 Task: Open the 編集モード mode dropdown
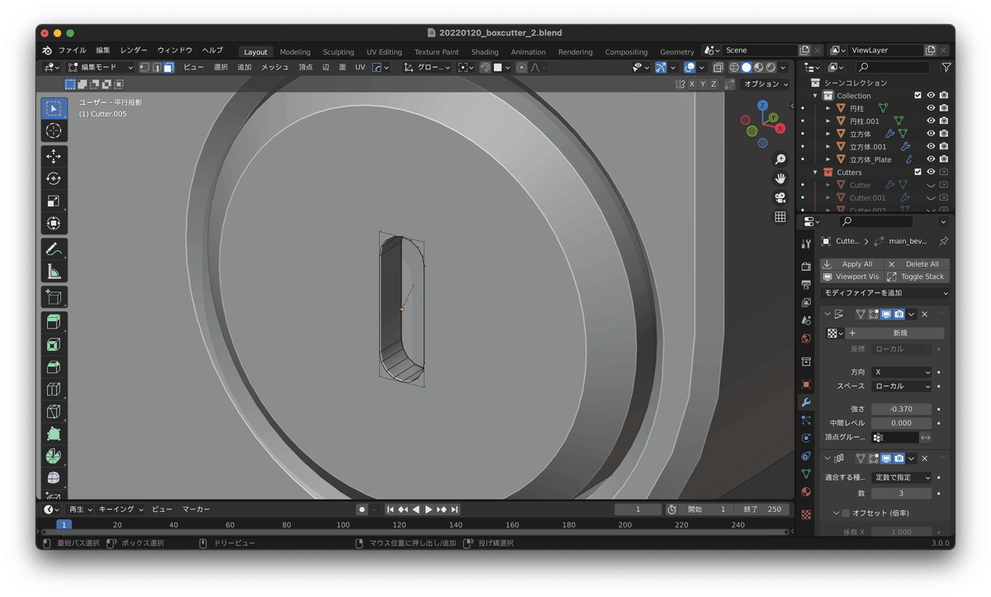point(100,68)
